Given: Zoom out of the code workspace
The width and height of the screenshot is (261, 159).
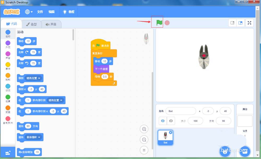Looking at the screenshot, I should point(144,140).
